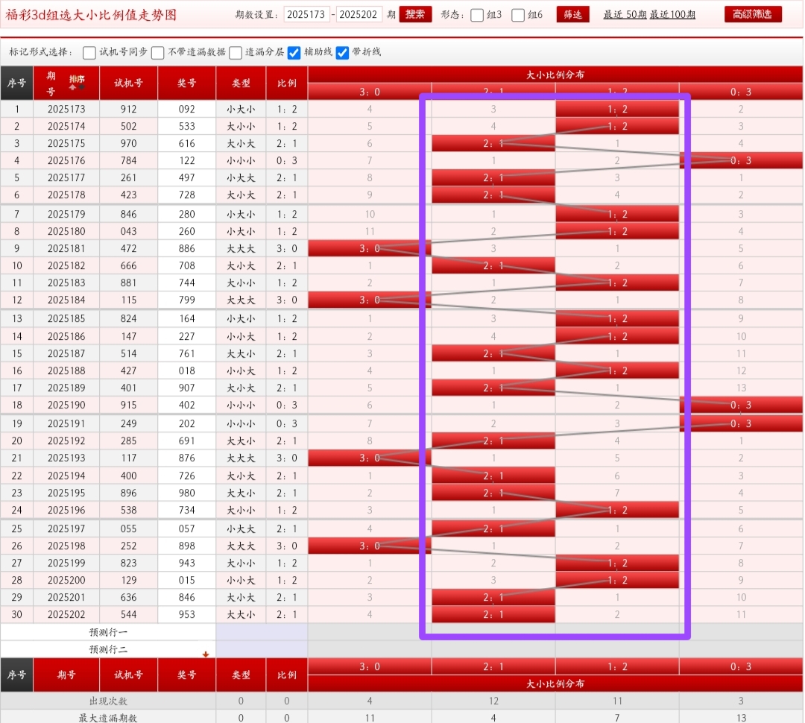Disable the 带折线 checkbox
This screenshot has height=723, width=805.
(343, 52)
